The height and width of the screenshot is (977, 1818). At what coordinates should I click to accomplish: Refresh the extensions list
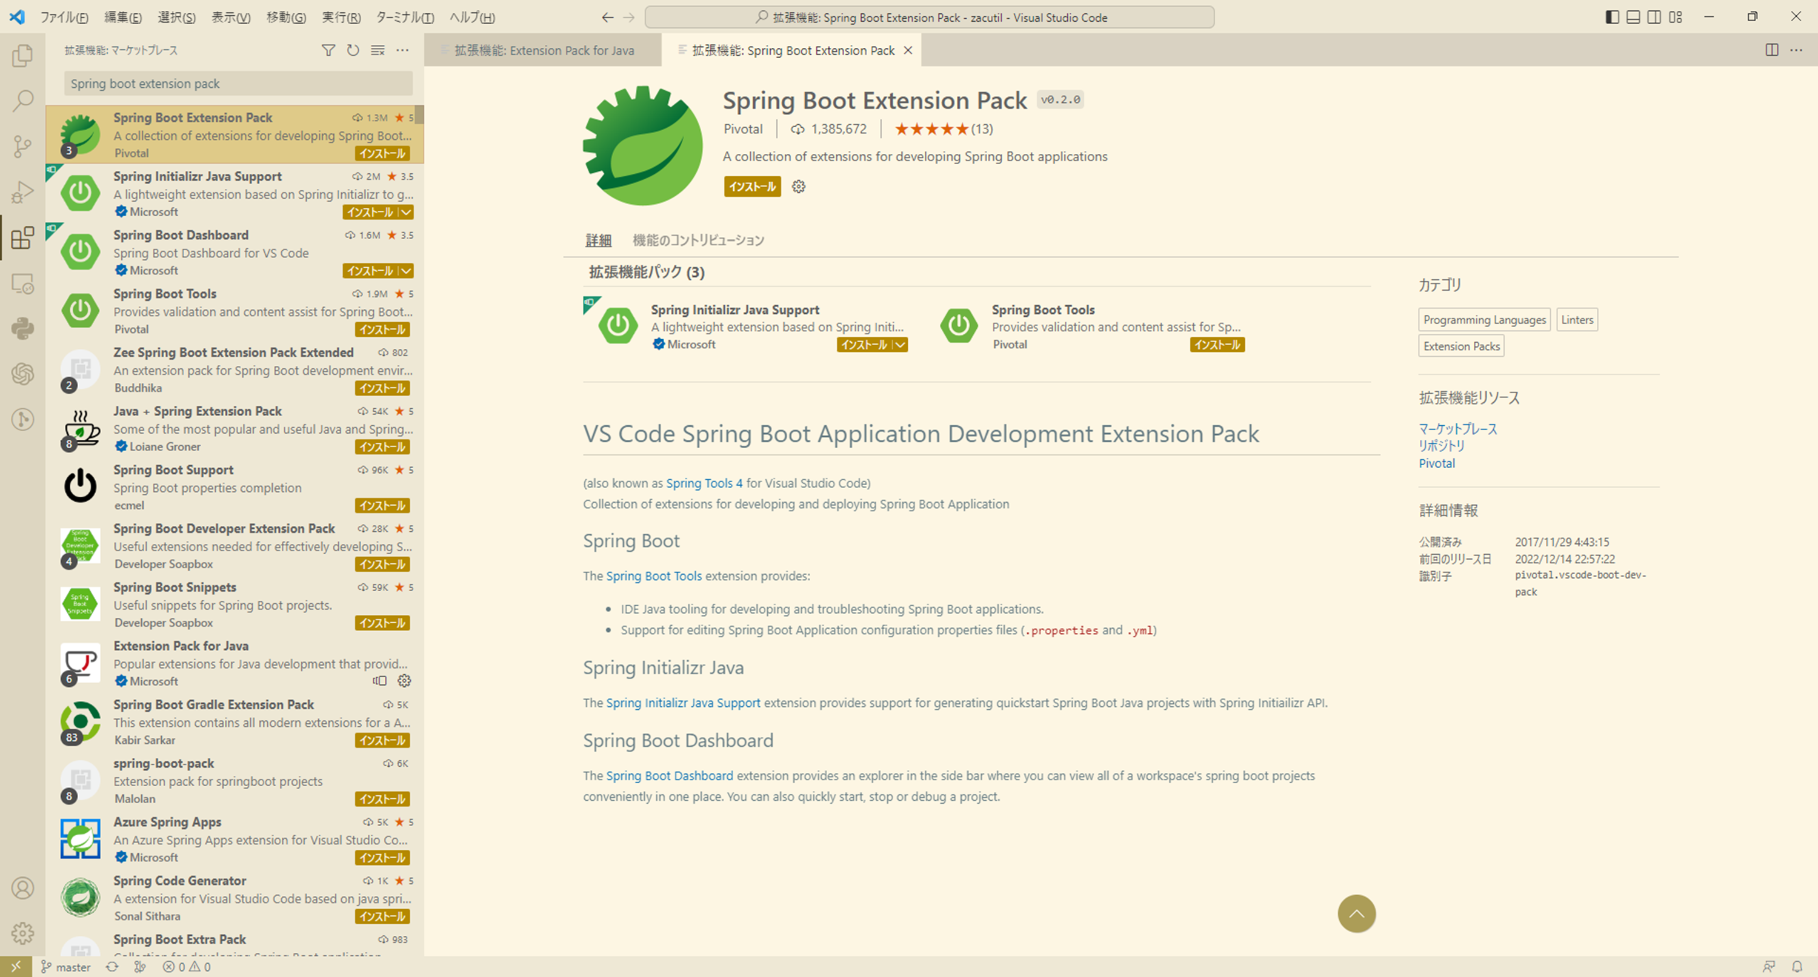coord(353,50)
